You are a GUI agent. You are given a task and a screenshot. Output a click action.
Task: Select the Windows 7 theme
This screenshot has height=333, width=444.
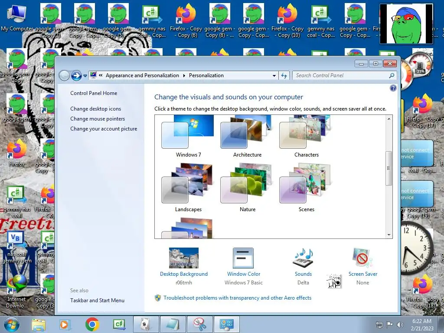pyautogui.click(x=188, y=136)
